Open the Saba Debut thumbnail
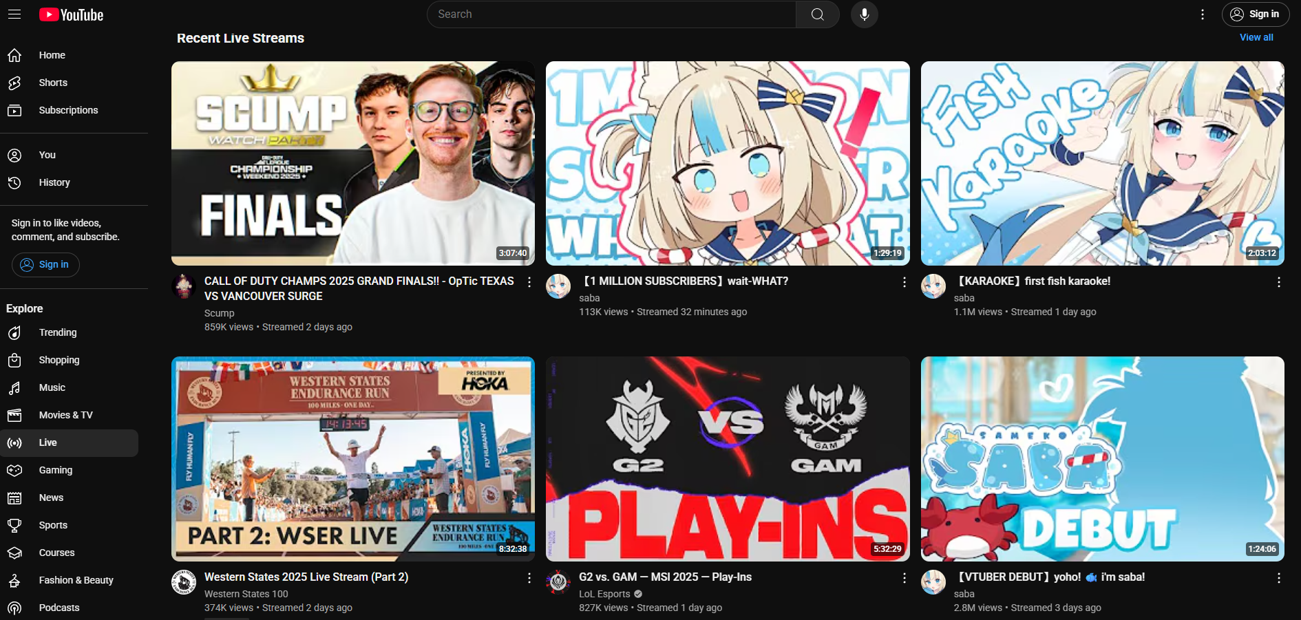 pyautogui.click(x=1103, y=459)
